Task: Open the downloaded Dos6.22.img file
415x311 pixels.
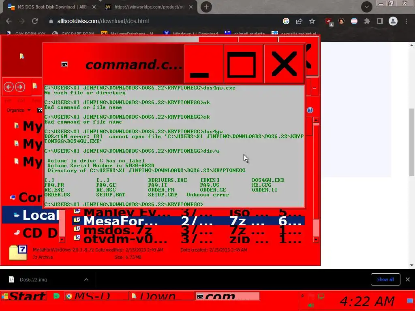Action: click(x=33, y=279)
